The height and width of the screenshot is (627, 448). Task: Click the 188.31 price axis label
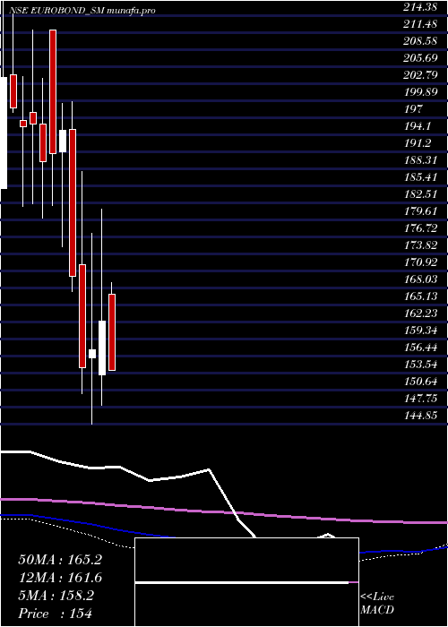click(420, 160)
